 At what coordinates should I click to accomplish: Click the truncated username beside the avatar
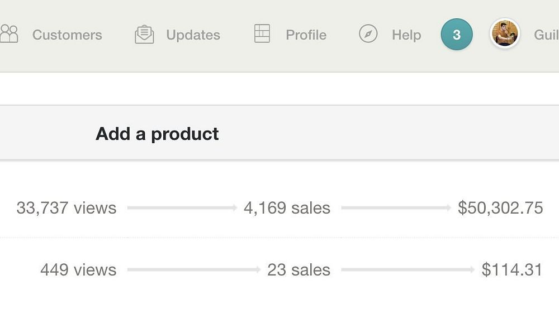(x=546, y=35)
